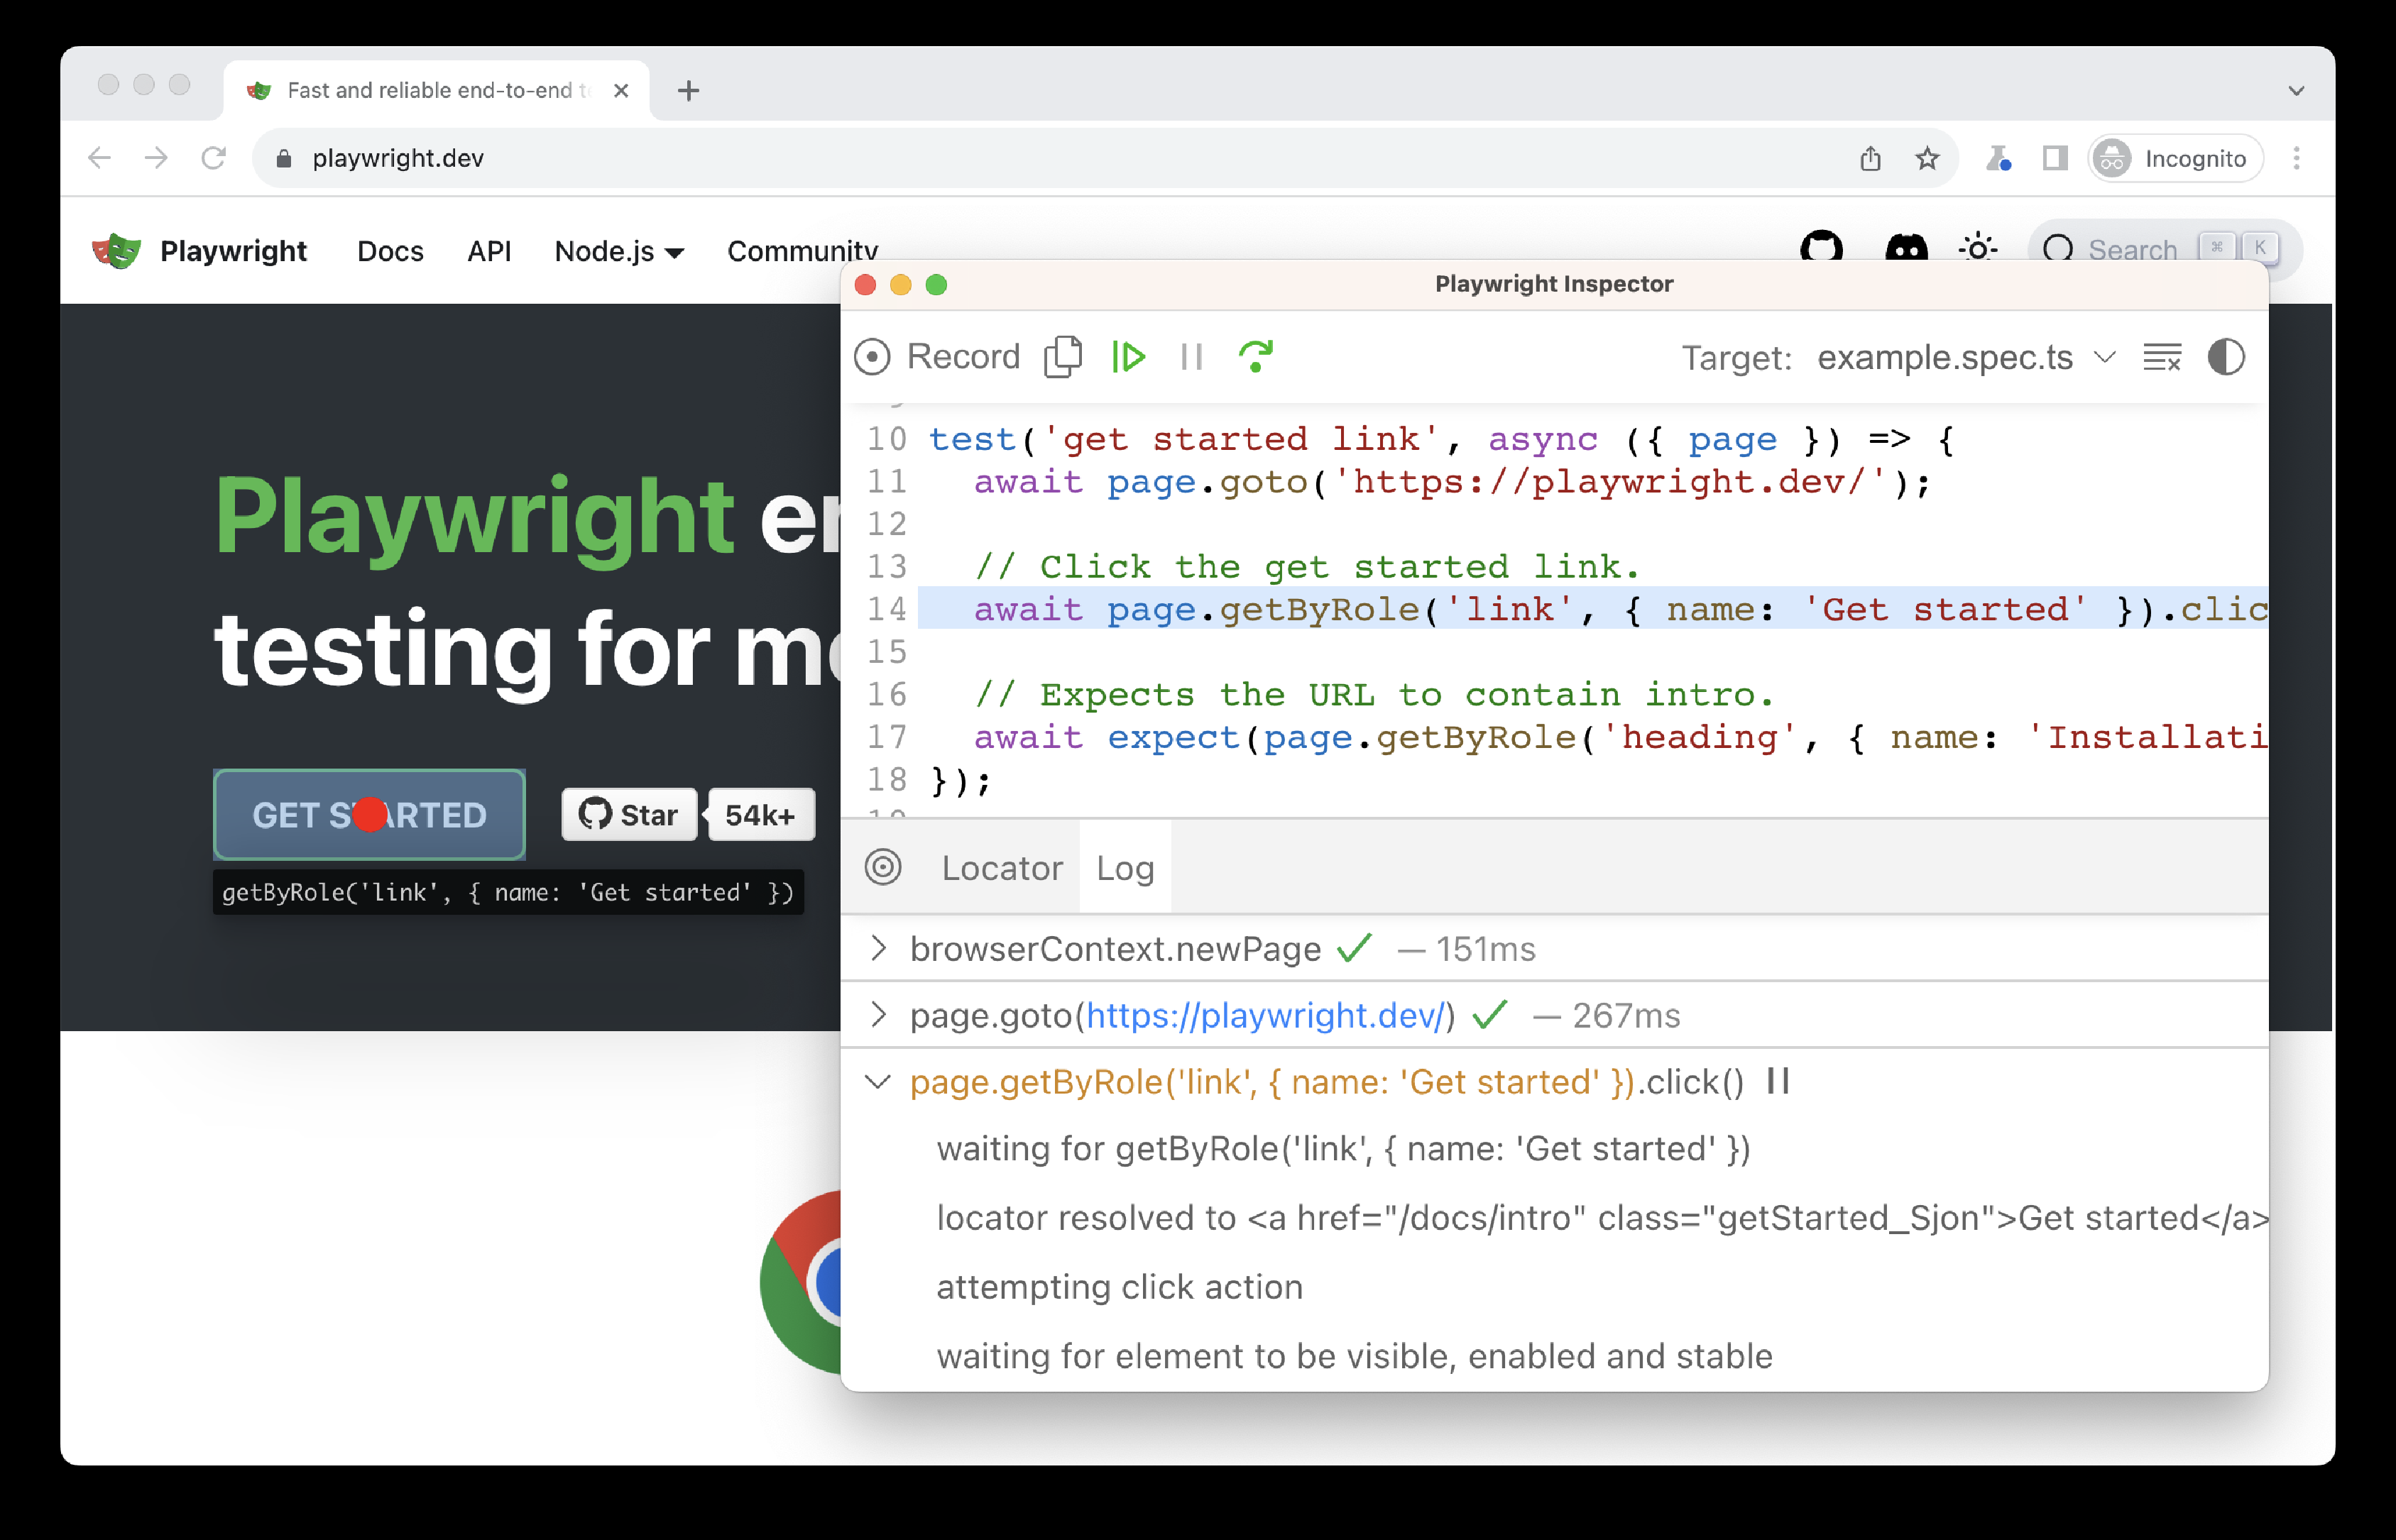Click the pick locator target icon
The image size is (2396, 1540).
tap(882, 867)
